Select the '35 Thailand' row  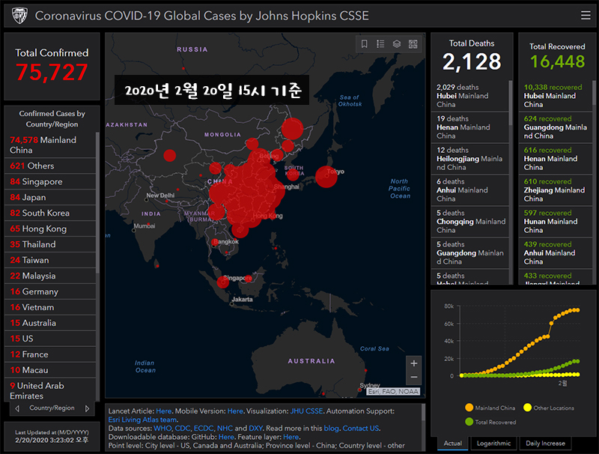click(50, 244)
